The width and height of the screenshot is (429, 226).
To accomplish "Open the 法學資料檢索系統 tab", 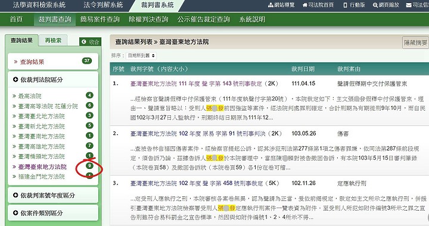I will 39,5.
